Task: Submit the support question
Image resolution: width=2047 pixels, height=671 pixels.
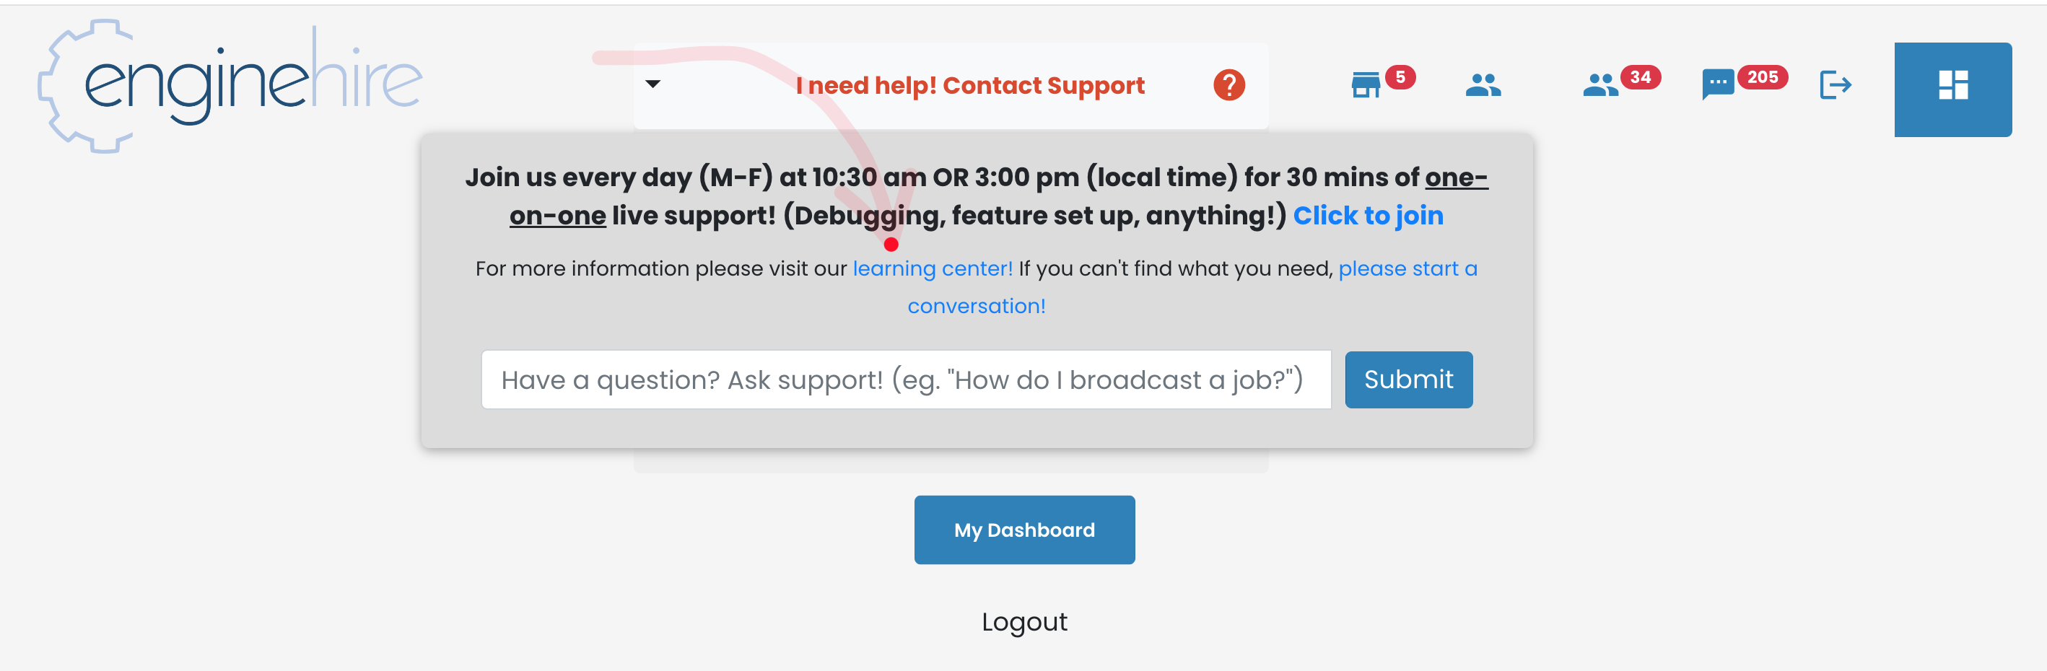Action: (x=1408, y=380)
